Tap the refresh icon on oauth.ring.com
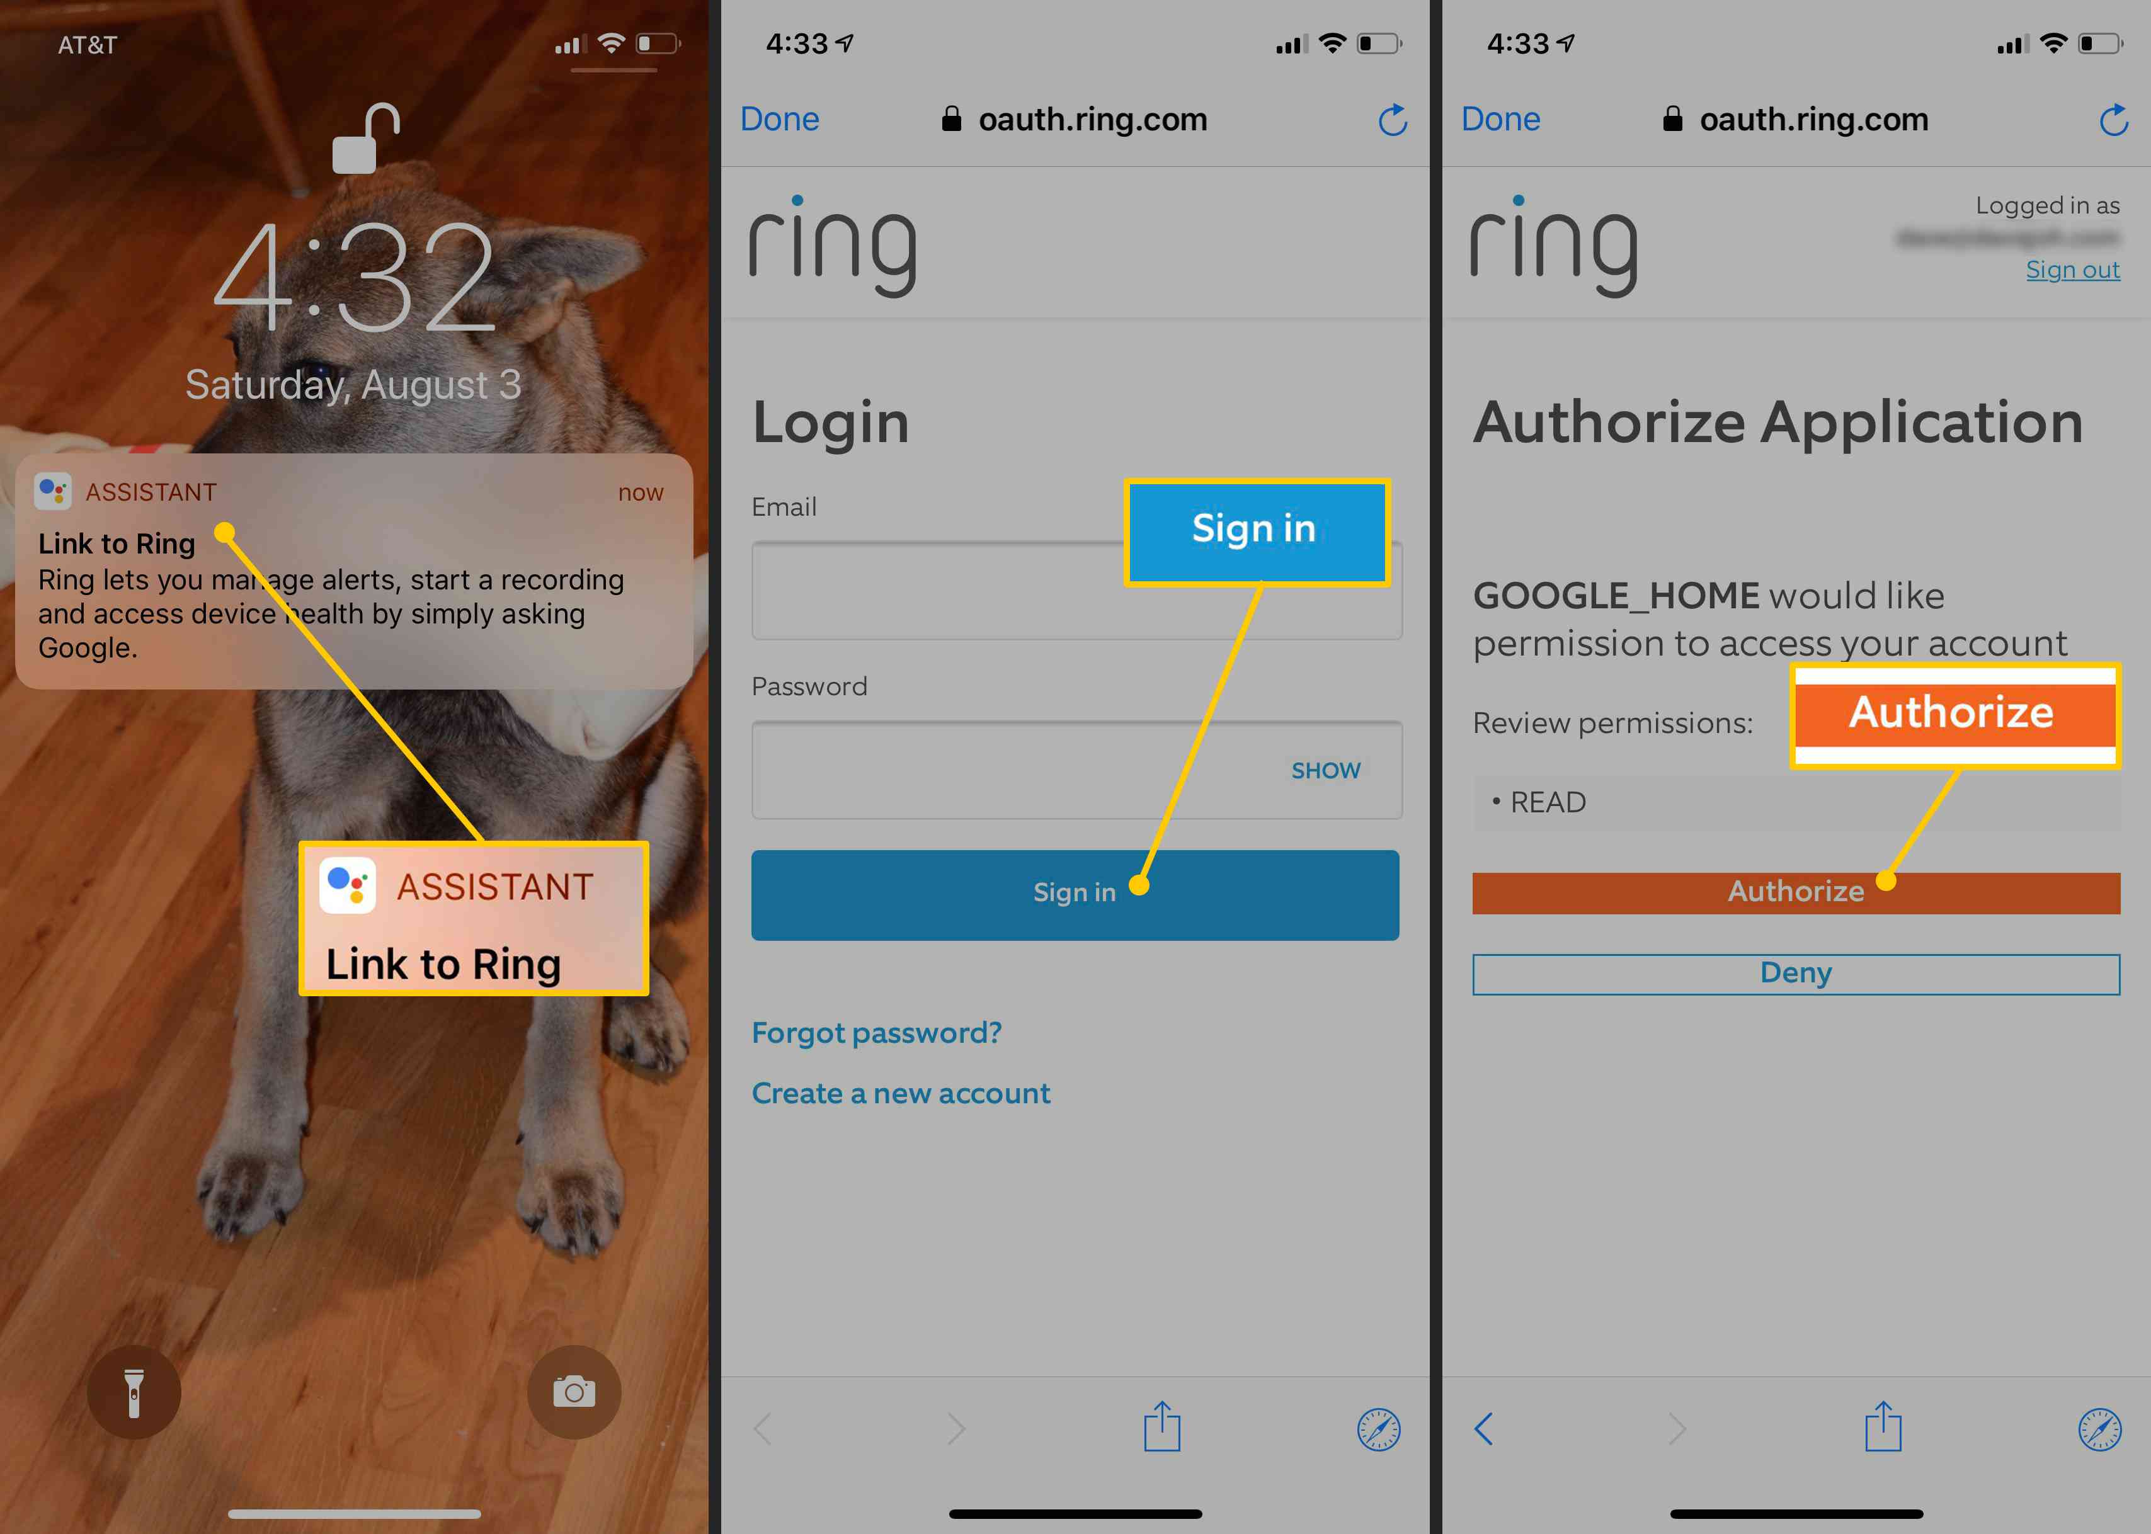This screenshot has width=2151, height=1534. (1393, 120)
